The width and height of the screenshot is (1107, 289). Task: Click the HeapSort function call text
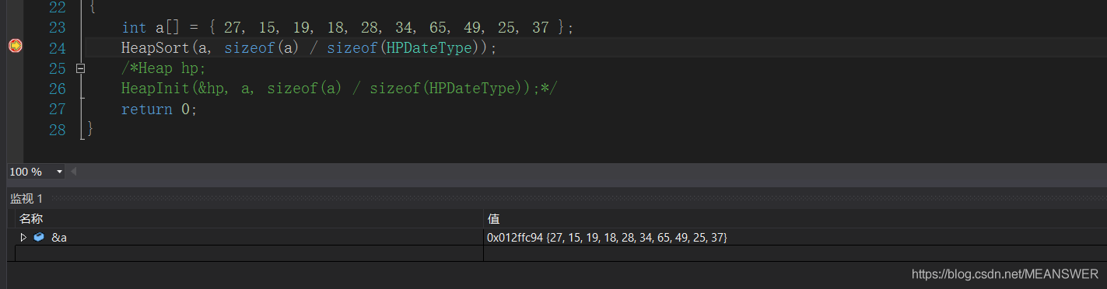[155, 48]
